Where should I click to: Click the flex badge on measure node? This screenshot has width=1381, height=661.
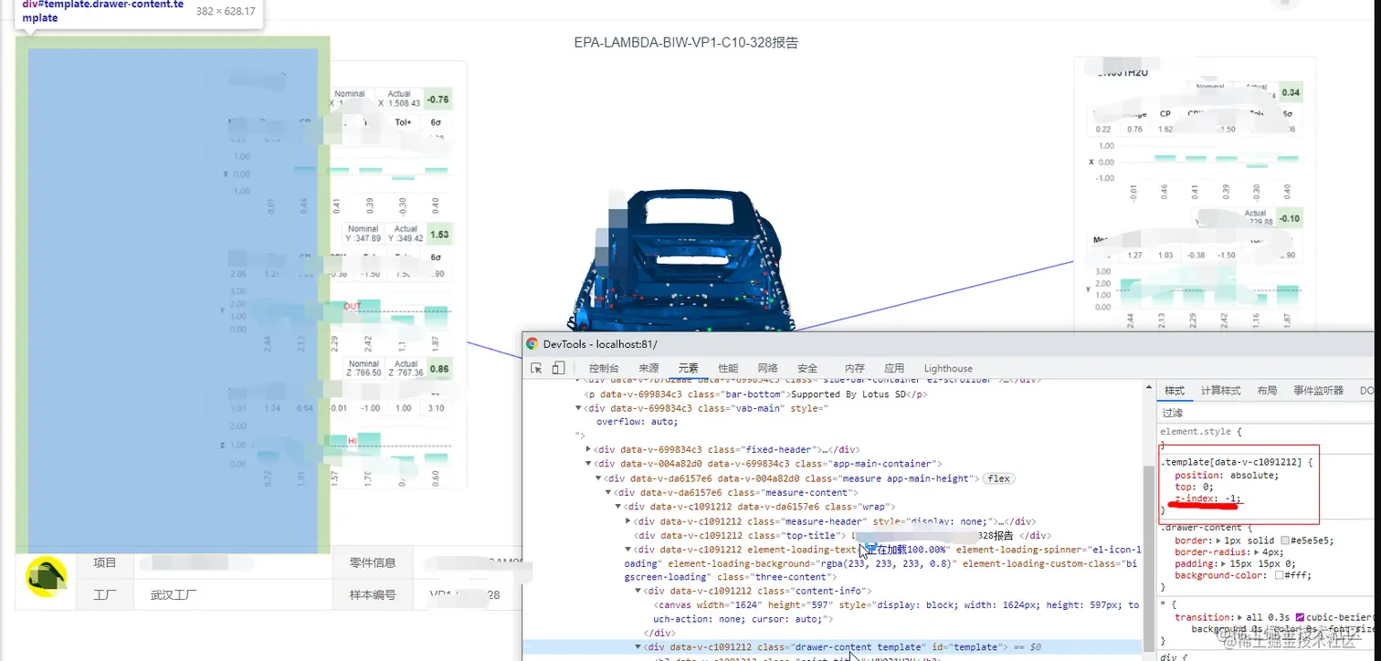(x=997, y=478)
